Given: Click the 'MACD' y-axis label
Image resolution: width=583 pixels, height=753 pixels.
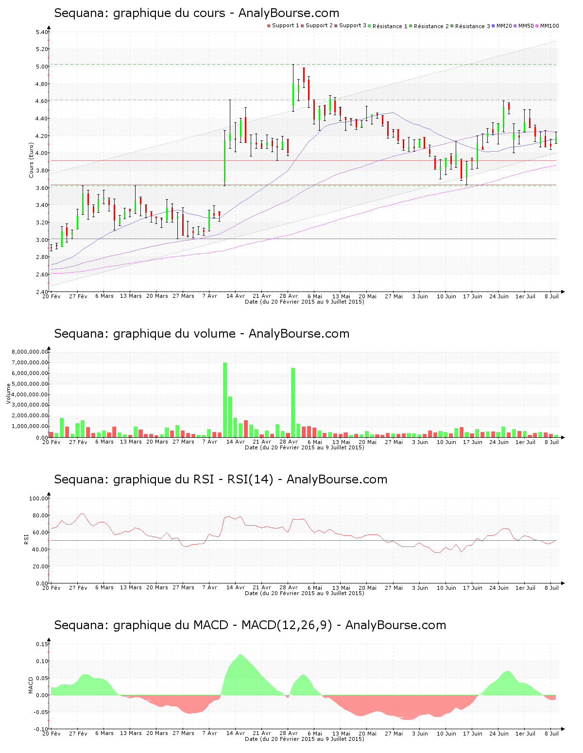Looking at the screenshot, I should 31,685.
